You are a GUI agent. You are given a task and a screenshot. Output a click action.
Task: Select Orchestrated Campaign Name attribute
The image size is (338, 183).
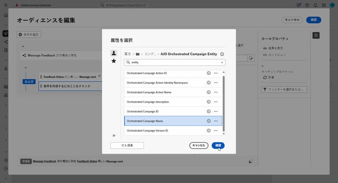[173, 121]
